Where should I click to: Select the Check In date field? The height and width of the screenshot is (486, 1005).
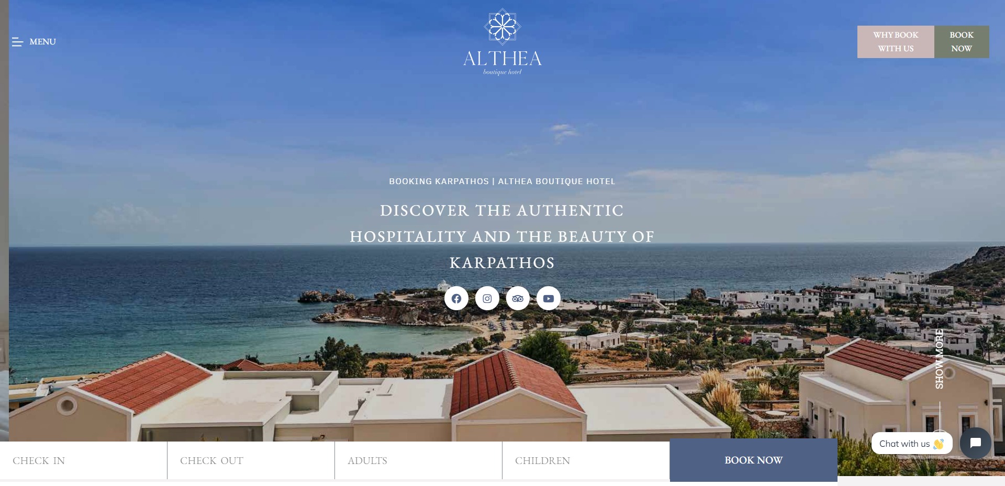tap(84, 460)
